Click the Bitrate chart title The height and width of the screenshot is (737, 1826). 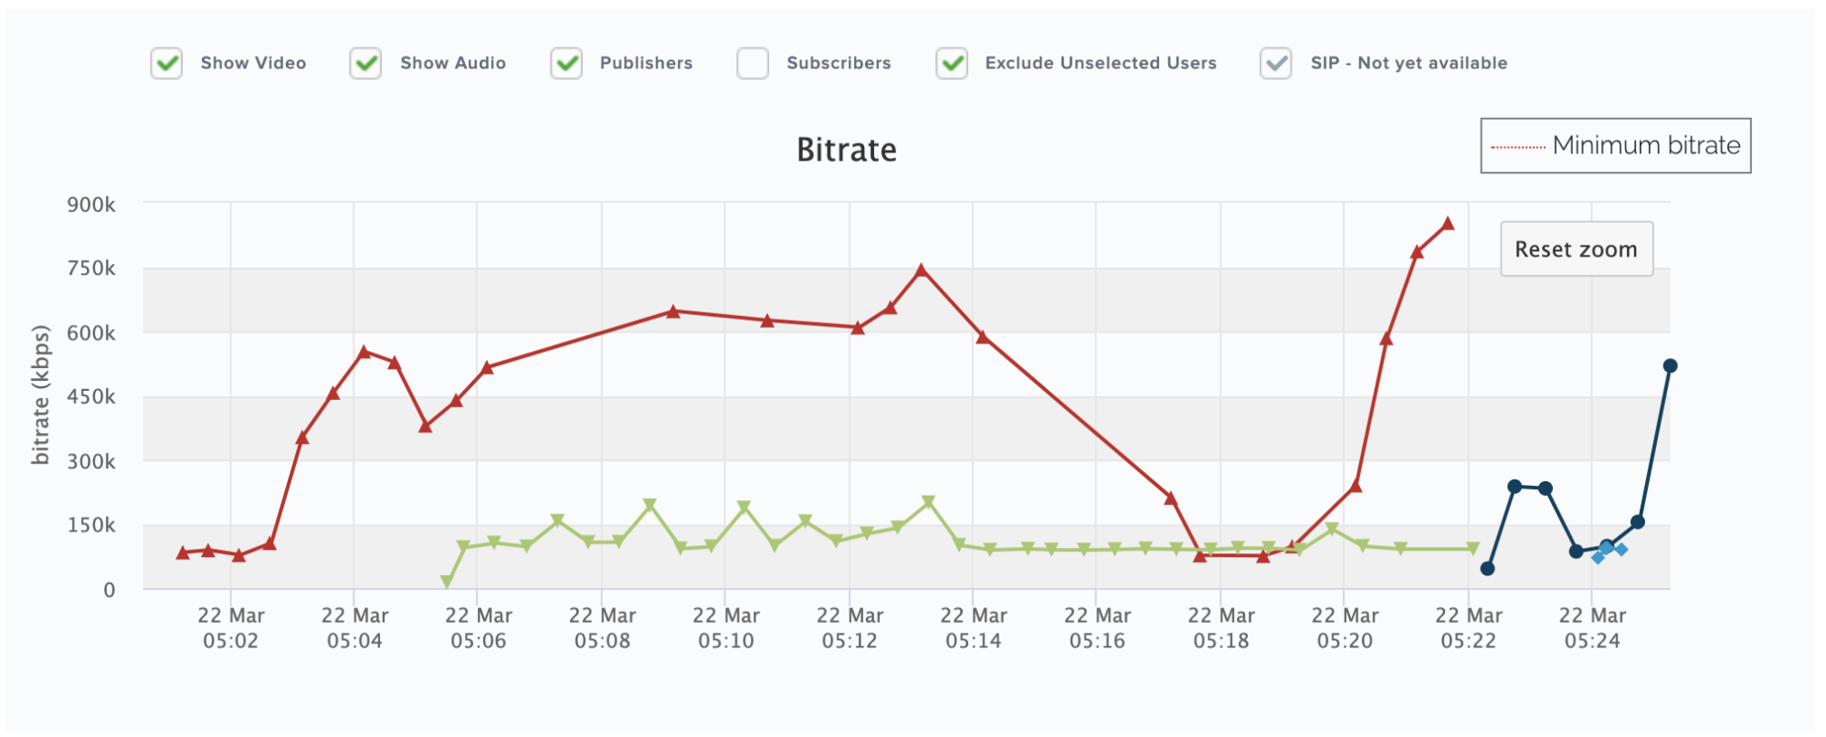(x=847, y=150)
